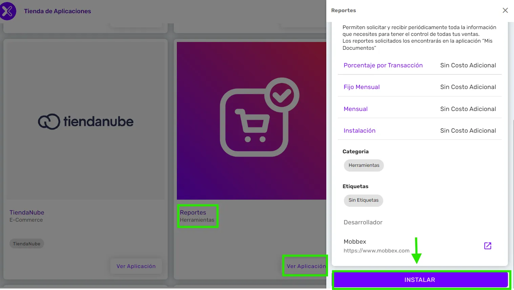
Task: Click the Reportes panel title
Action: point(344,10)
